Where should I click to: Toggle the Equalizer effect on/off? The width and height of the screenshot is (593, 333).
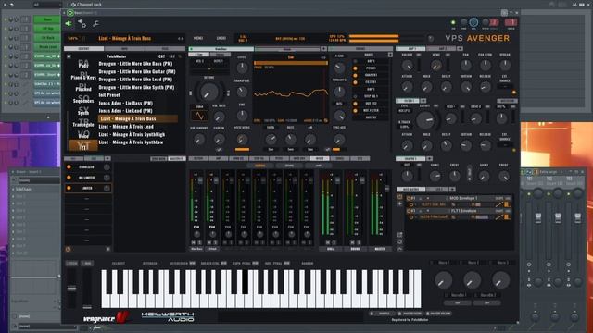click(69, 166)
